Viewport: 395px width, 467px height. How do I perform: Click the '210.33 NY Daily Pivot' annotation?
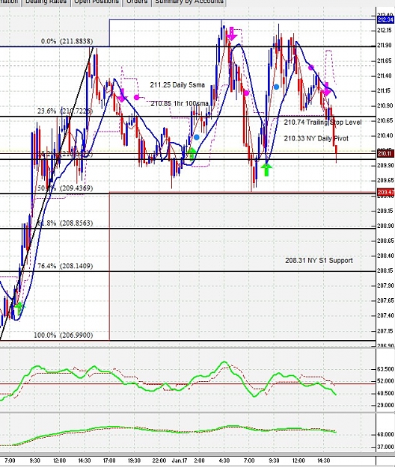(x=316, y=138)
